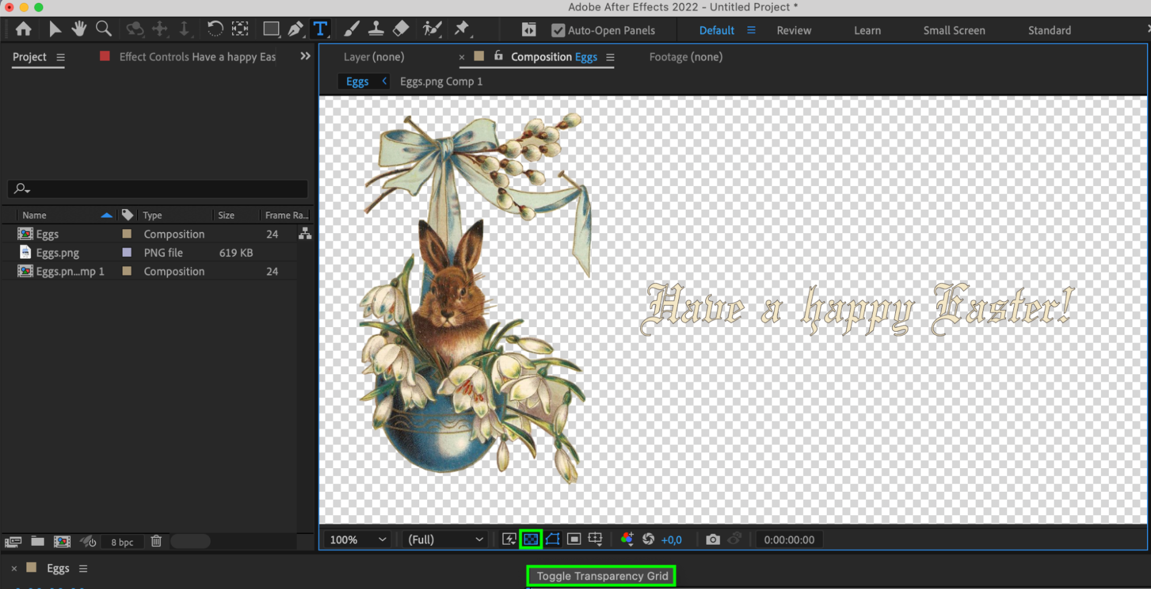Navigate to Eggs.png Comp 1 breadcrumb

click(441, 82)
